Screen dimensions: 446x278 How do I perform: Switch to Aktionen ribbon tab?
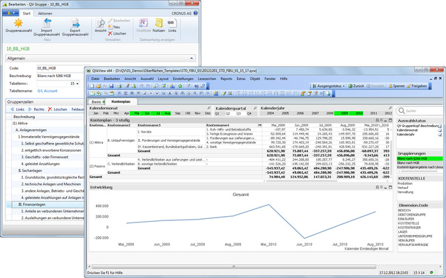(x=45, y=13)
